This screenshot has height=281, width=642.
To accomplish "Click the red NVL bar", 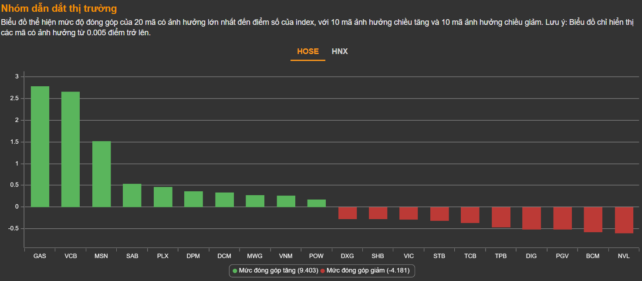I will click(x=624, y=220).
